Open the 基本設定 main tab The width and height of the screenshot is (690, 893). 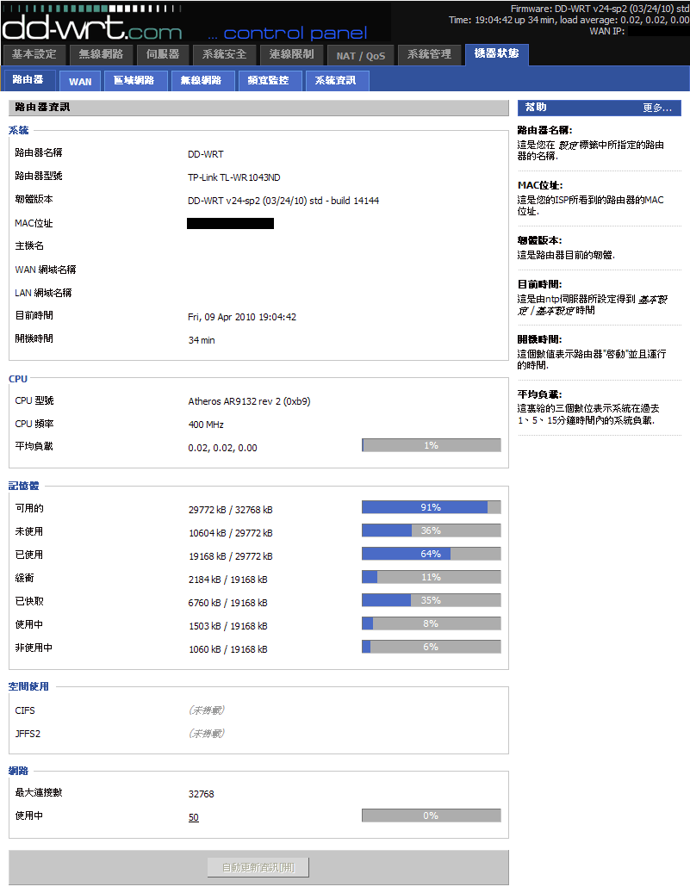pos(34,54)
